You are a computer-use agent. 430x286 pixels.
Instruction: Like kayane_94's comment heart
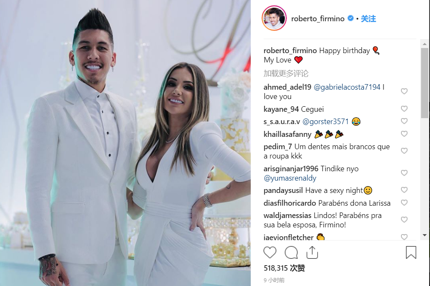point(404,109)
